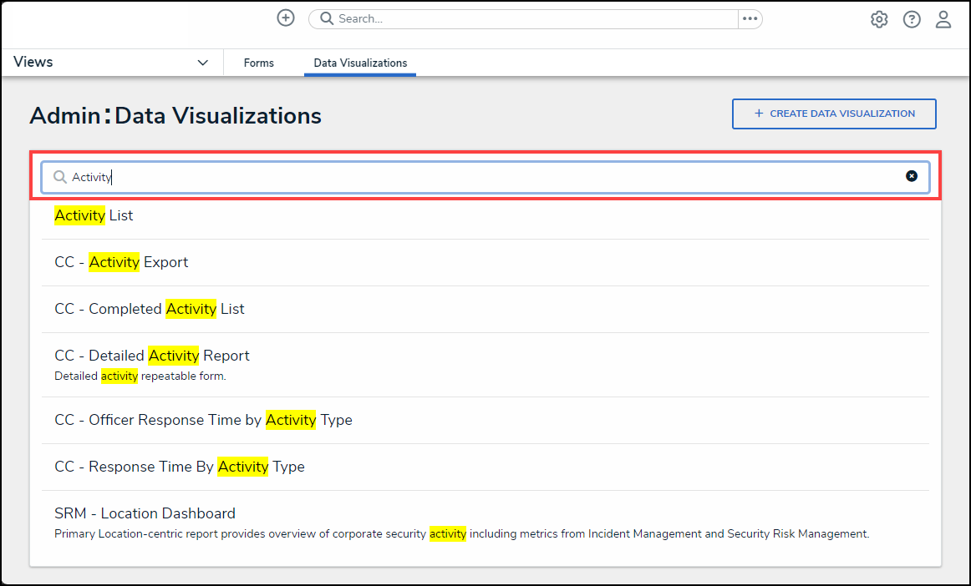Open the user profile icon

(943, 20)
